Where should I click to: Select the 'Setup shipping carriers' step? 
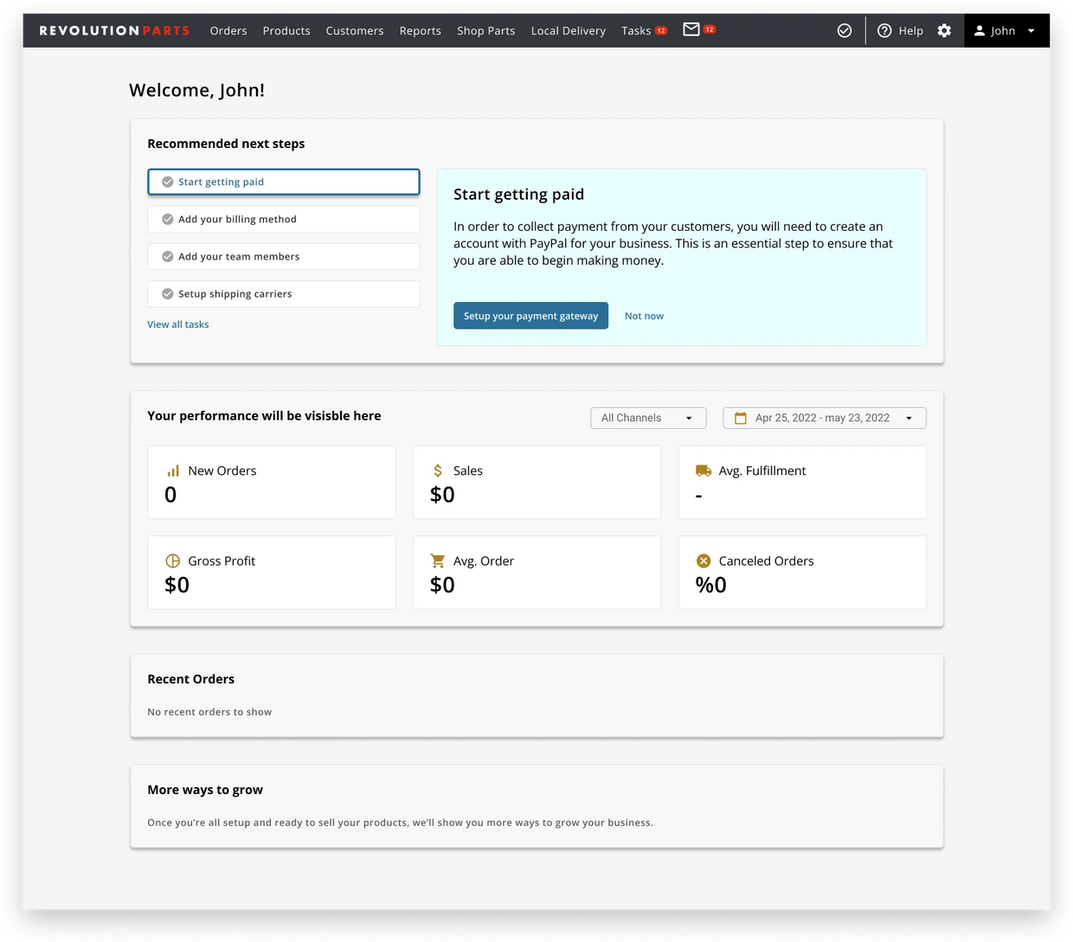tap(284, 294)
